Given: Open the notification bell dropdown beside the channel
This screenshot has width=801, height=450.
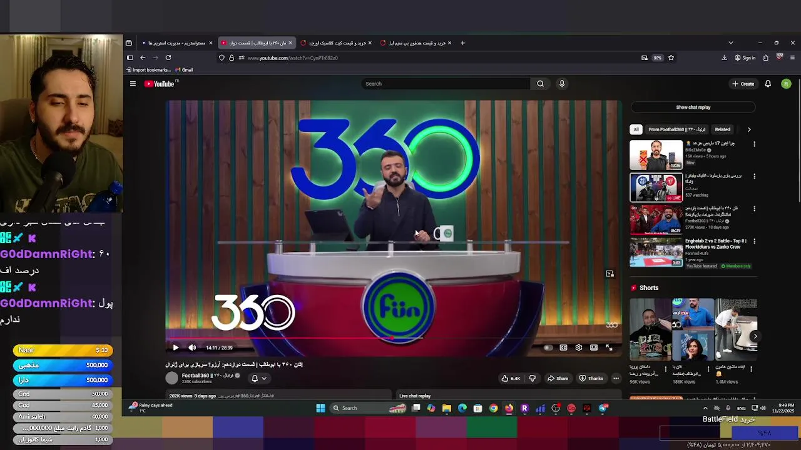Looking at the screenshot, I should (259, 378).
